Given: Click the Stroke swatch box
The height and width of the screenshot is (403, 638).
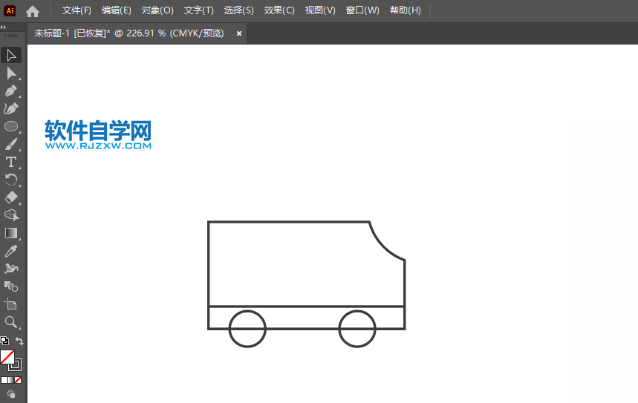Looking at the screenshot, I should click(16, 364).
